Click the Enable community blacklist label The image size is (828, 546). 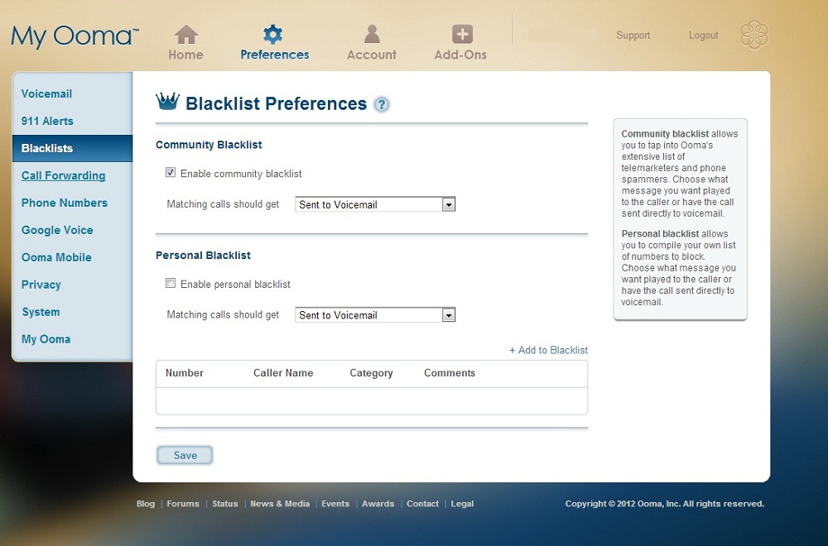[241, 174]
